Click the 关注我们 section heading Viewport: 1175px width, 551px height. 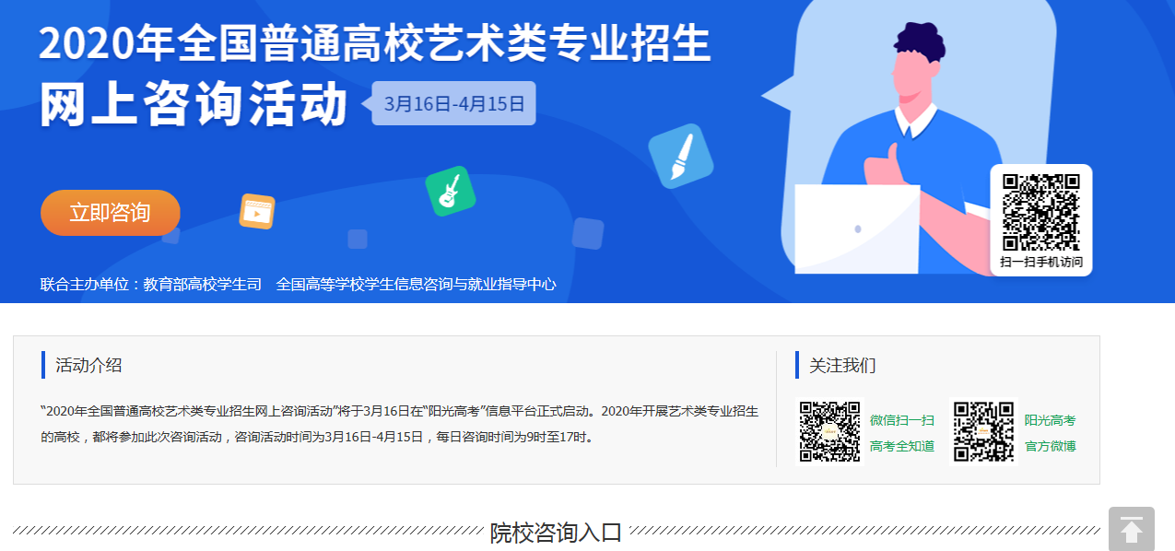(842, 365)
